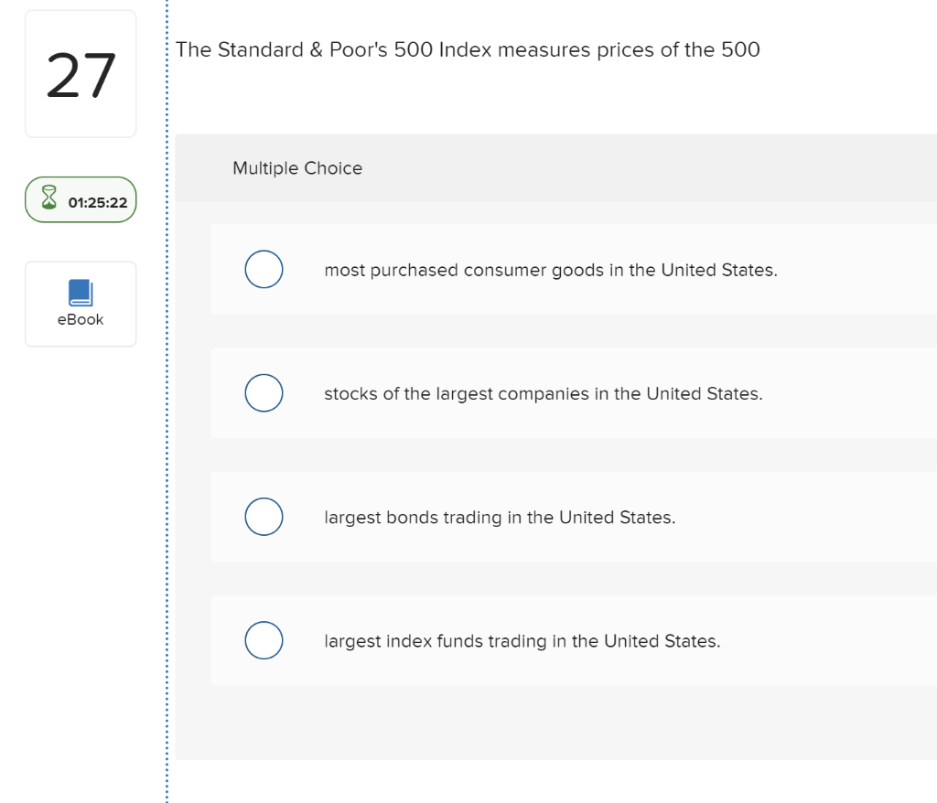The width and height of the screenshot is (937, 803).
Task: Click the question prompt text about S&P 500
Action: coord(468,49)
